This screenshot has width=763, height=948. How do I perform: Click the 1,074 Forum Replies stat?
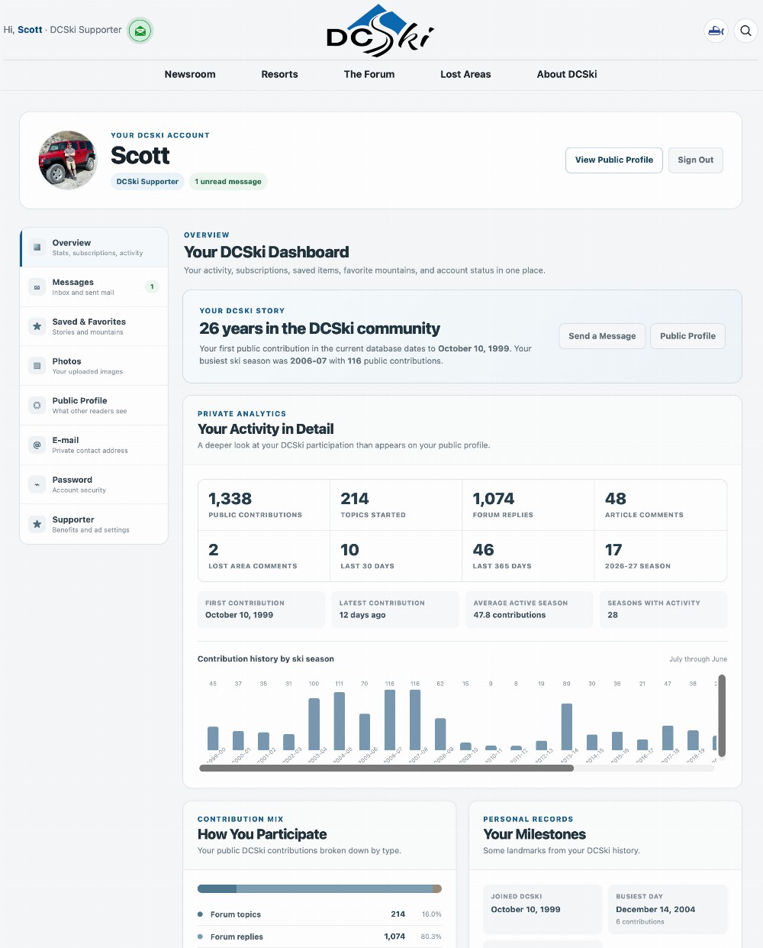pyautogui.click(x=528, y=505)
